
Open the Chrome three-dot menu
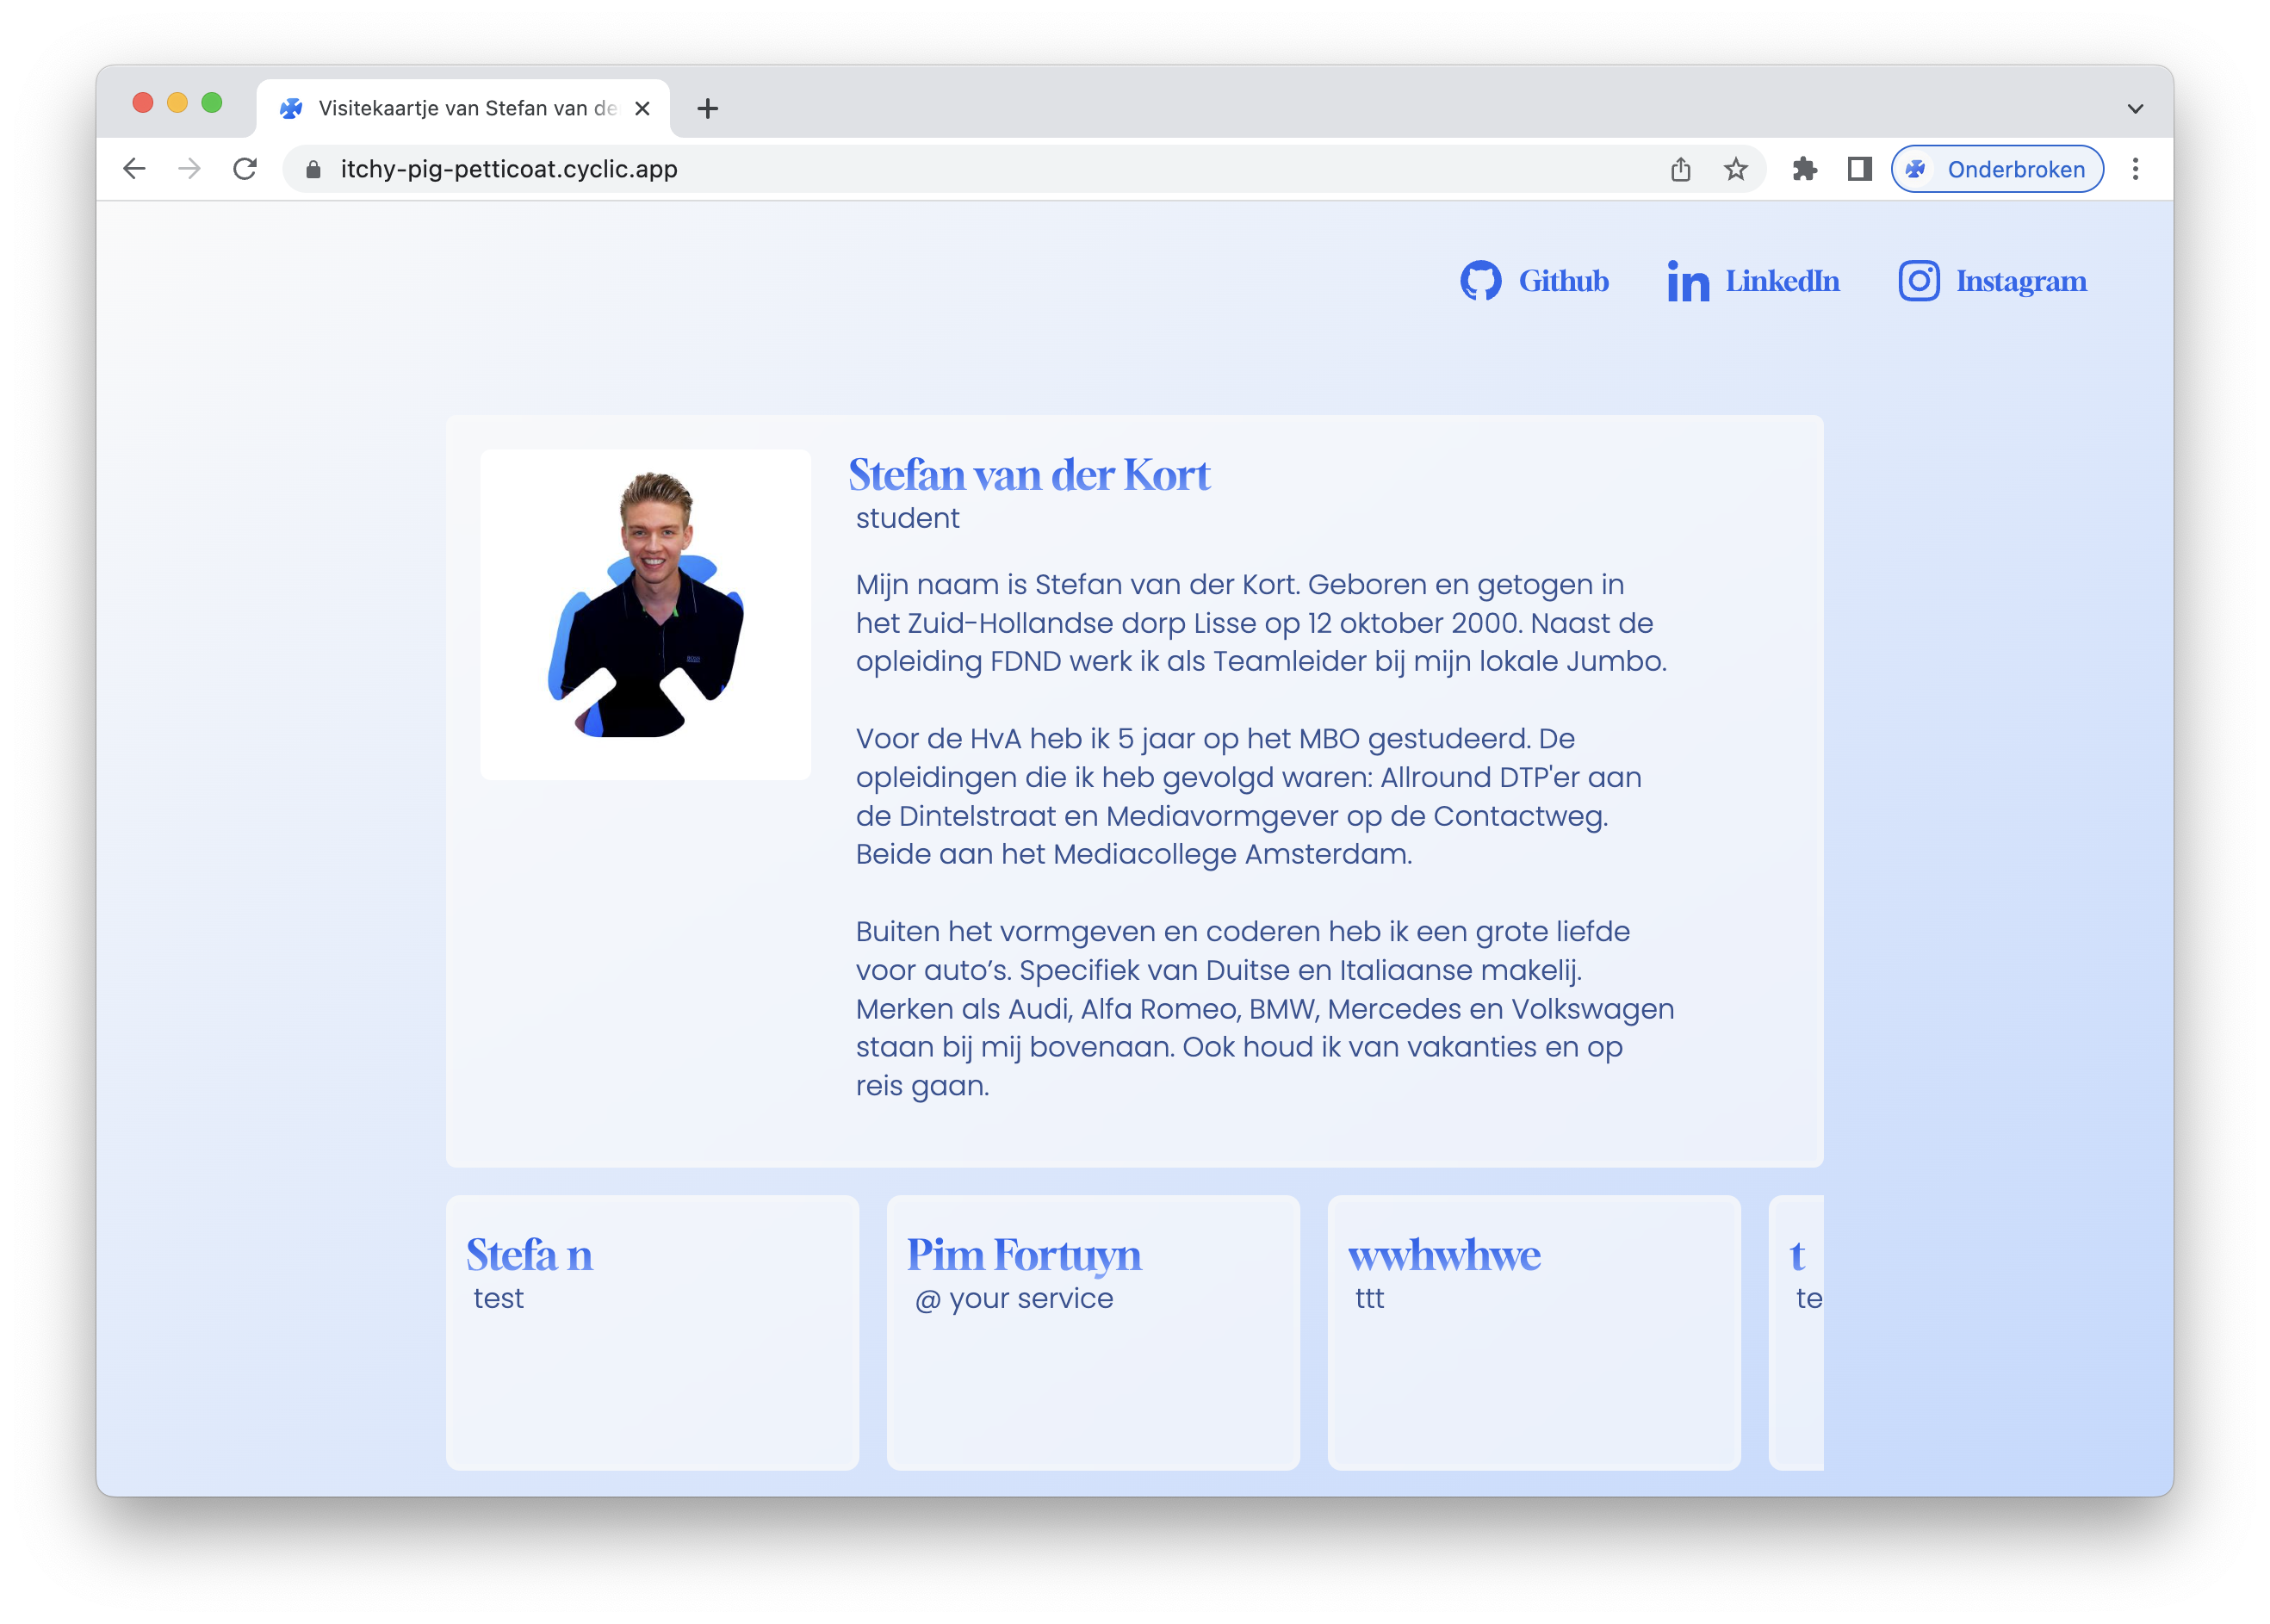point(2136,168)
